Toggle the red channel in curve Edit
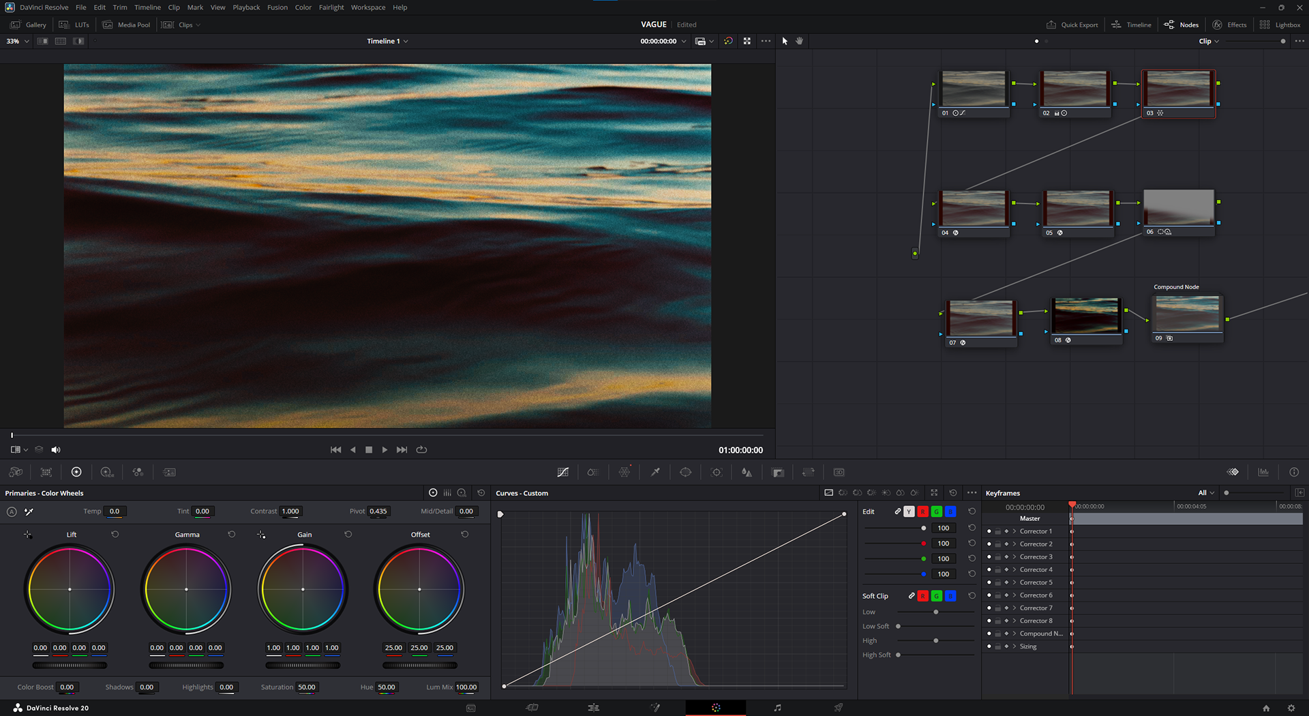Image resolution: width=1309 pixels, height=716 pixels. point(922,511)
